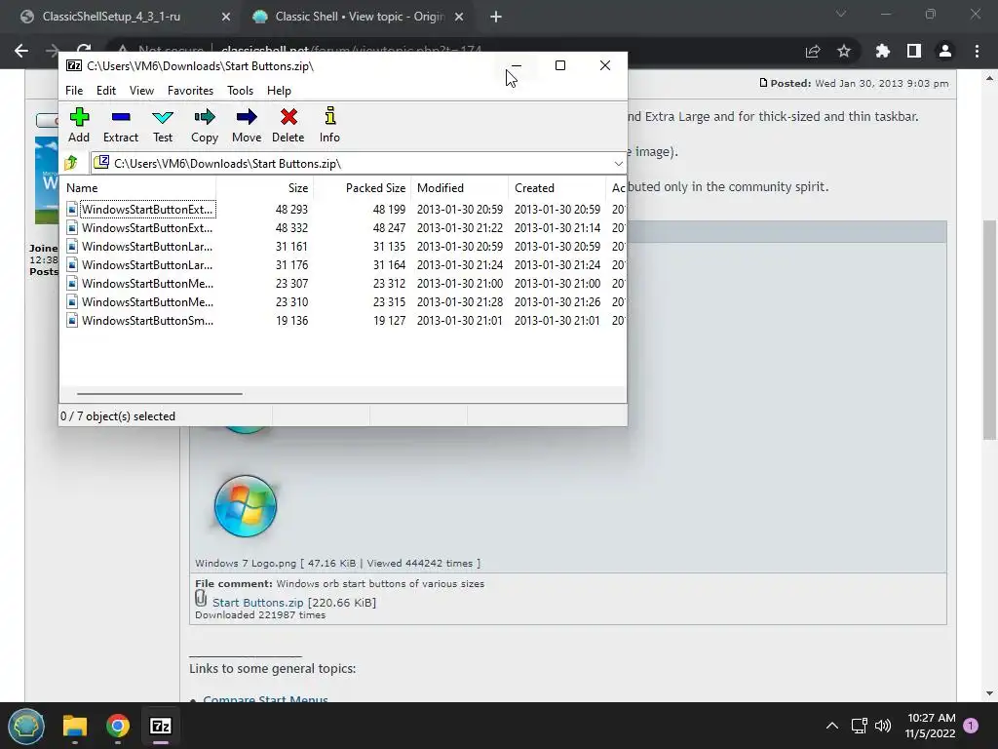Select file with size 48 293

344,209
